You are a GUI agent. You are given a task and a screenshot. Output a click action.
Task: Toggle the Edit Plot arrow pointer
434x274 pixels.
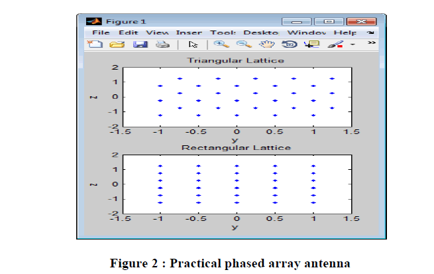tap(193, 44)
